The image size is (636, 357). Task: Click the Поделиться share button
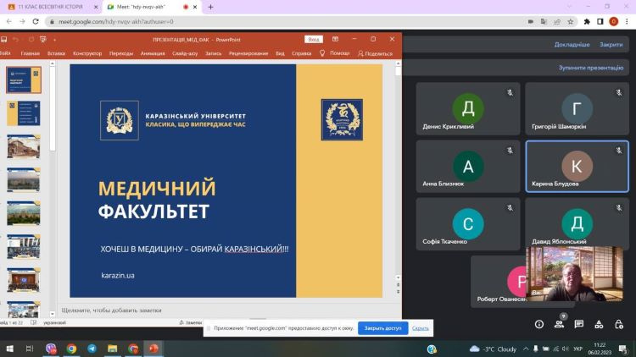(x=375, y=53)
